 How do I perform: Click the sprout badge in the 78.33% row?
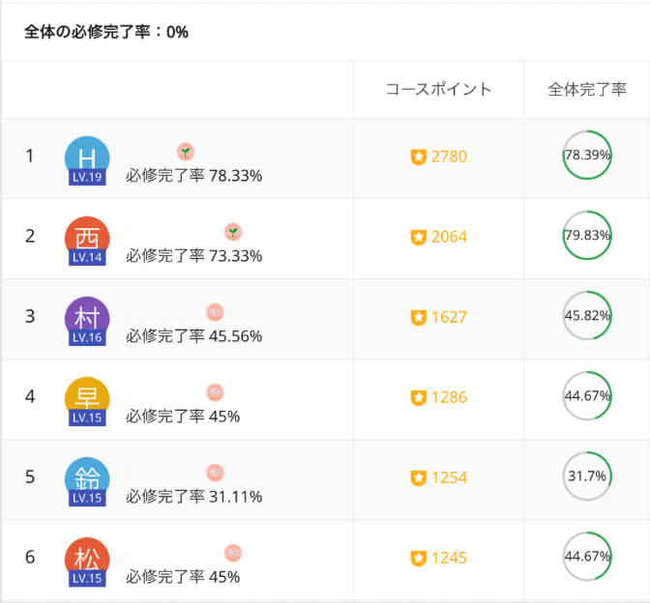pos(186,152)
